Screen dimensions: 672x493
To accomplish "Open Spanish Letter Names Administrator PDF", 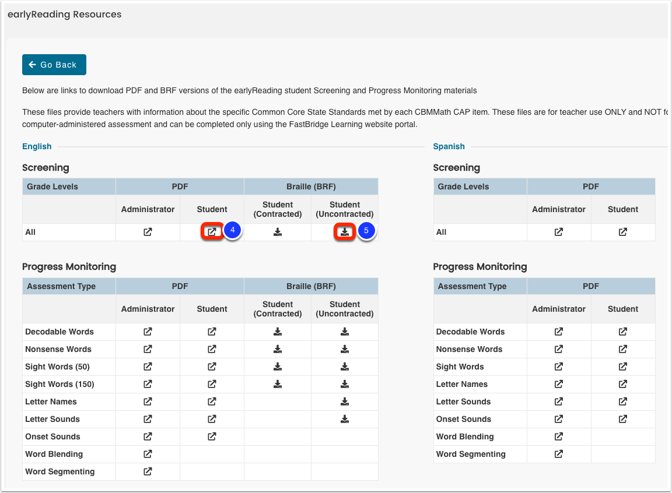I will point(559,384).
